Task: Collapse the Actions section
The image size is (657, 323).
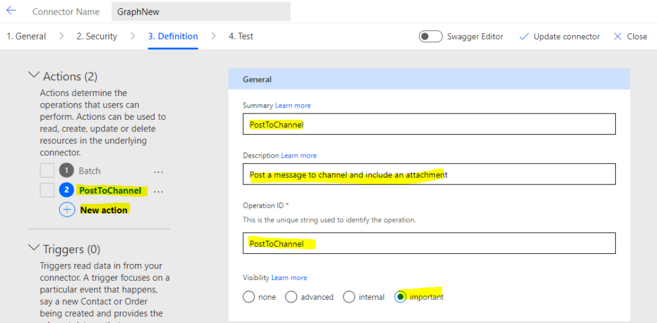Action: click(34, 76)
